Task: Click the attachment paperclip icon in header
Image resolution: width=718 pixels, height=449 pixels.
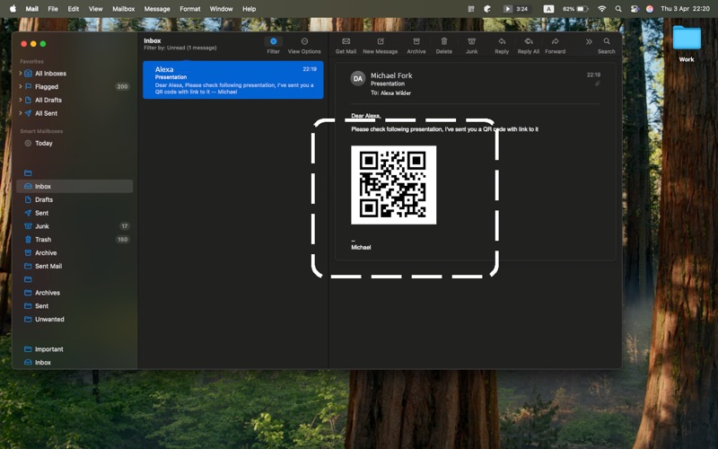Action: pyautogui.click(x=597, y=84)
